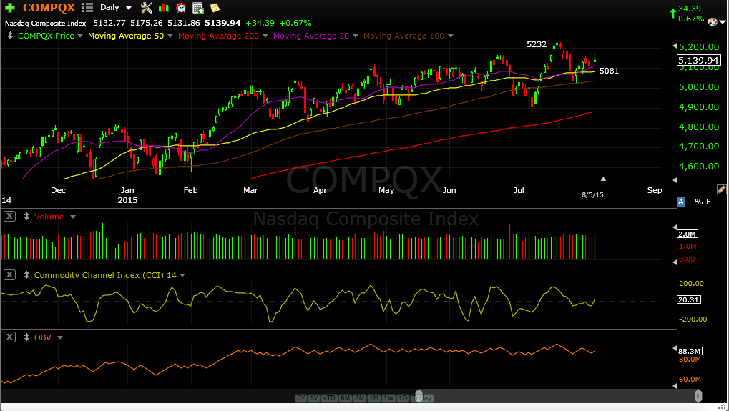Click the Today range button
The height and width of the screenshot is (411, 729).
click(422, 398)
